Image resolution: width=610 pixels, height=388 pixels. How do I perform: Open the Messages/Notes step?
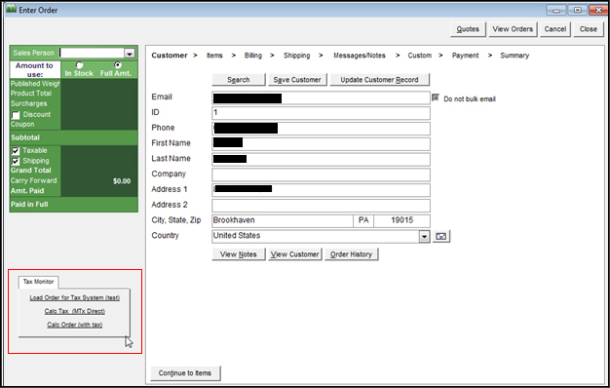click(x=359, y=56)
